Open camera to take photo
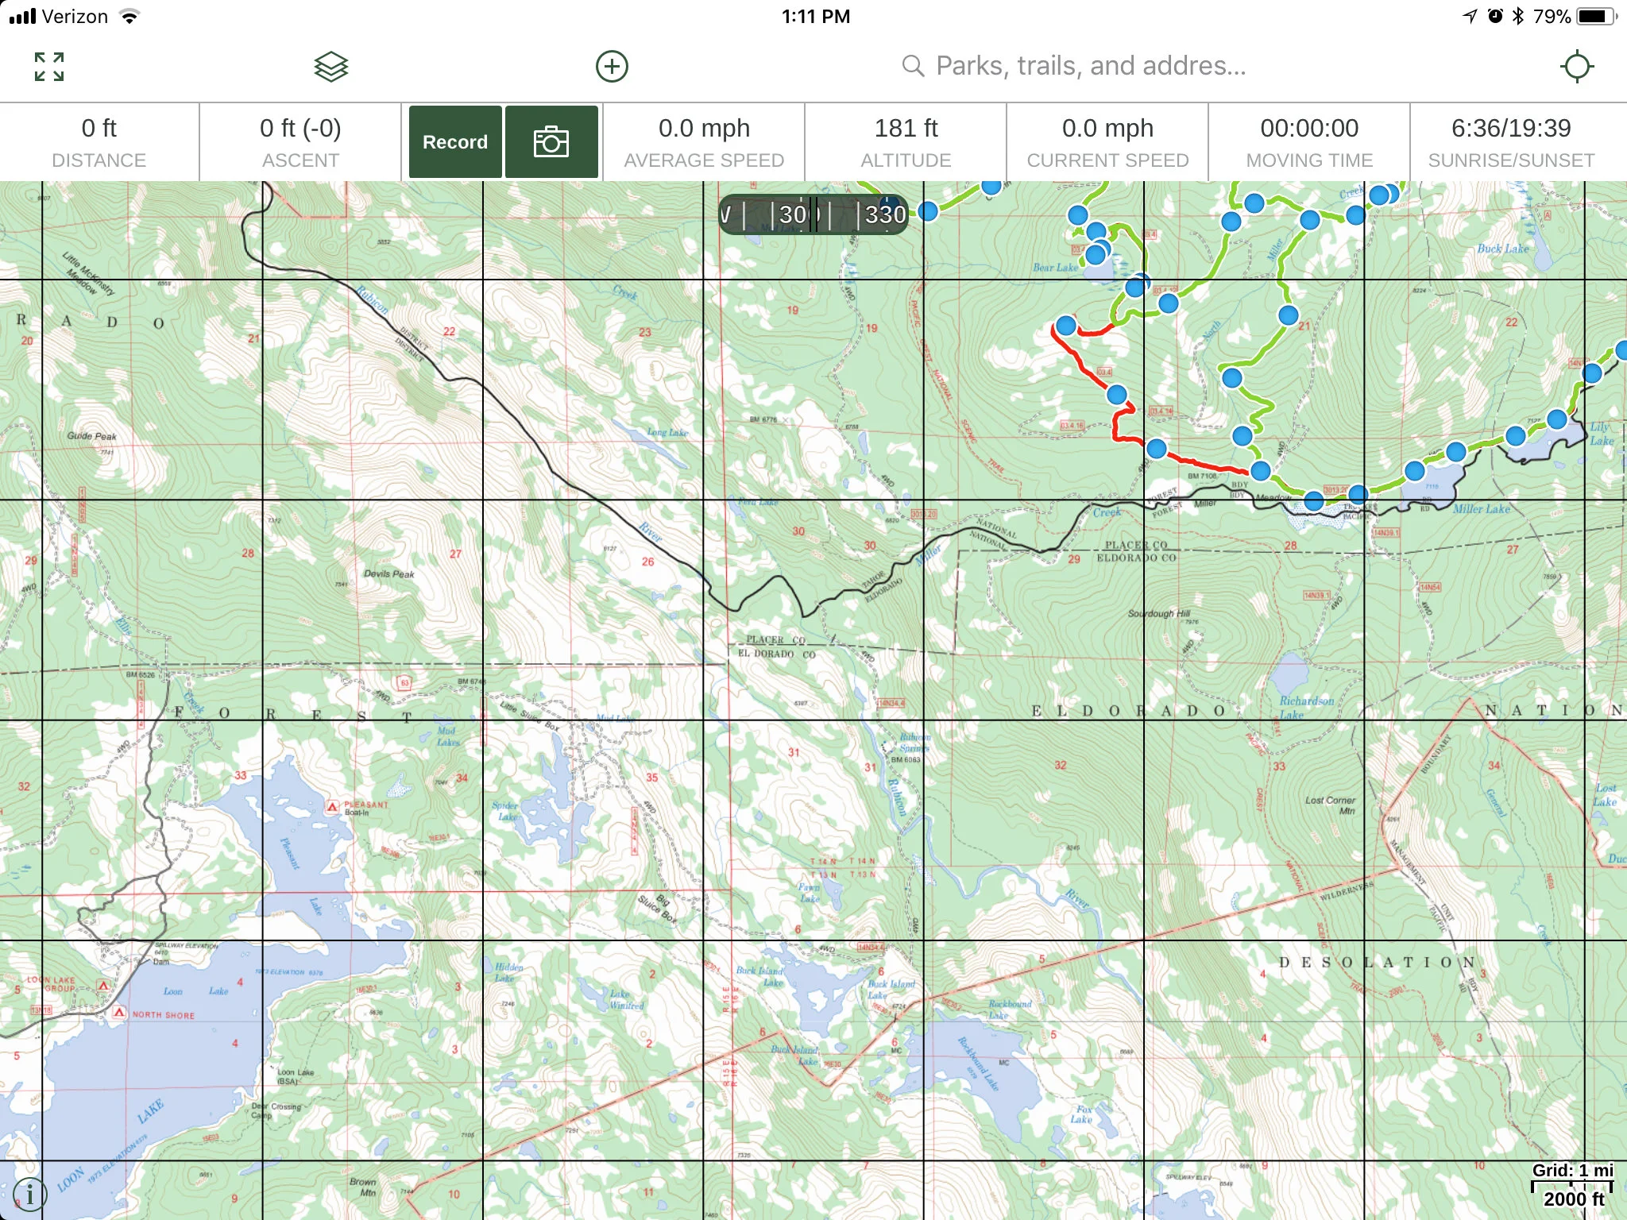 coord(551,142)
